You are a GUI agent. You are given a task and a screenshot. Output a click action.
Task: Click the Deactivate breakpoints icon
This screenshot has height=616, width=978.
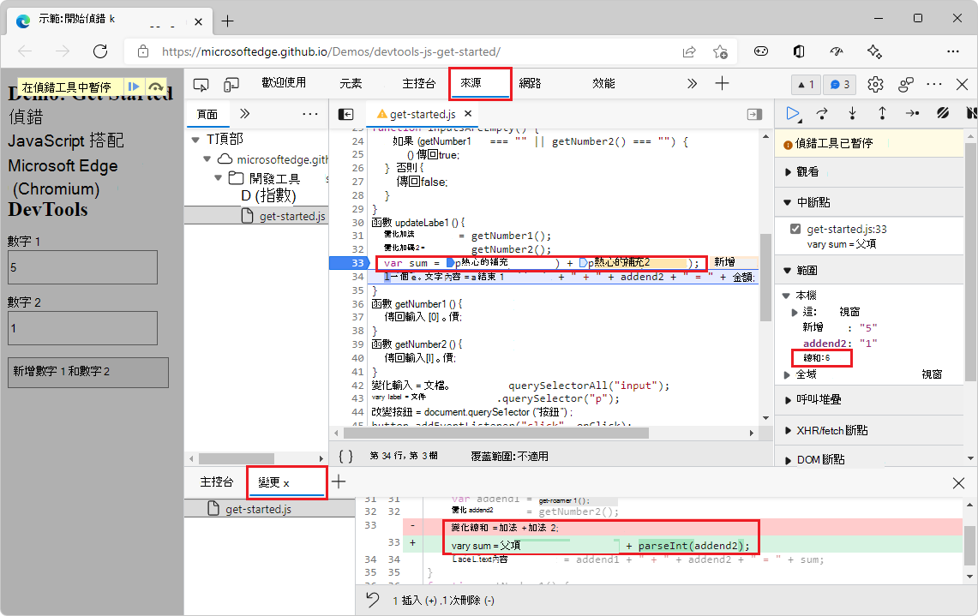coord(942,113)
